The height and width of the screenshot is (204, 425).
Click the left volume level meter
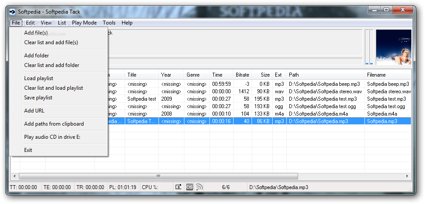click(x=367, y=47)
